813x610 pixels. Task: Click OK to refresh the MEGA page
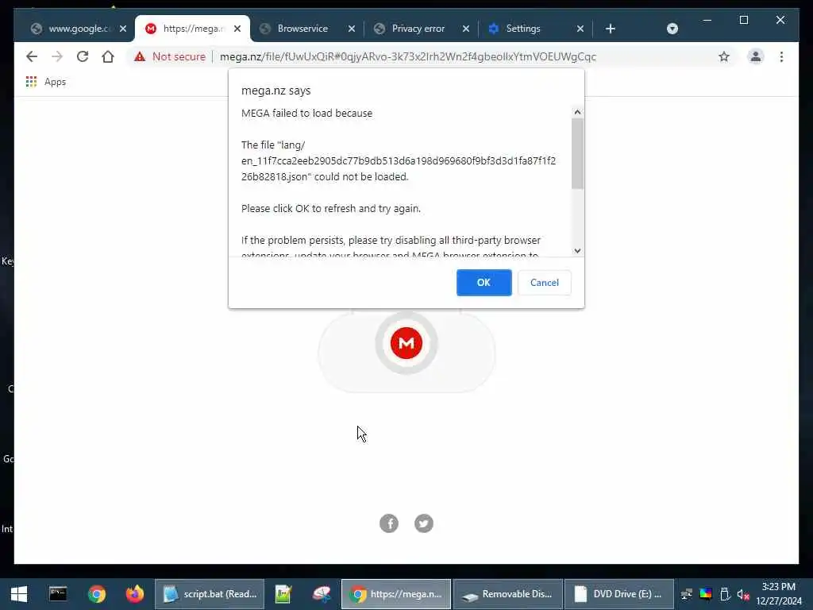click(484, 283)
